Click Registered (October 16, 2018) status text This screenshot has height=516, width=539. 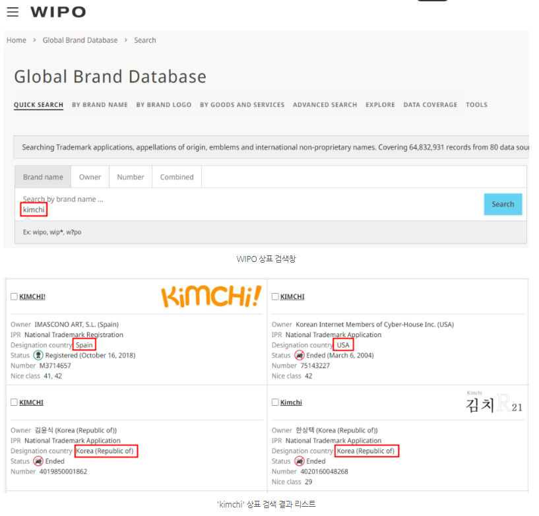[90, 356]
